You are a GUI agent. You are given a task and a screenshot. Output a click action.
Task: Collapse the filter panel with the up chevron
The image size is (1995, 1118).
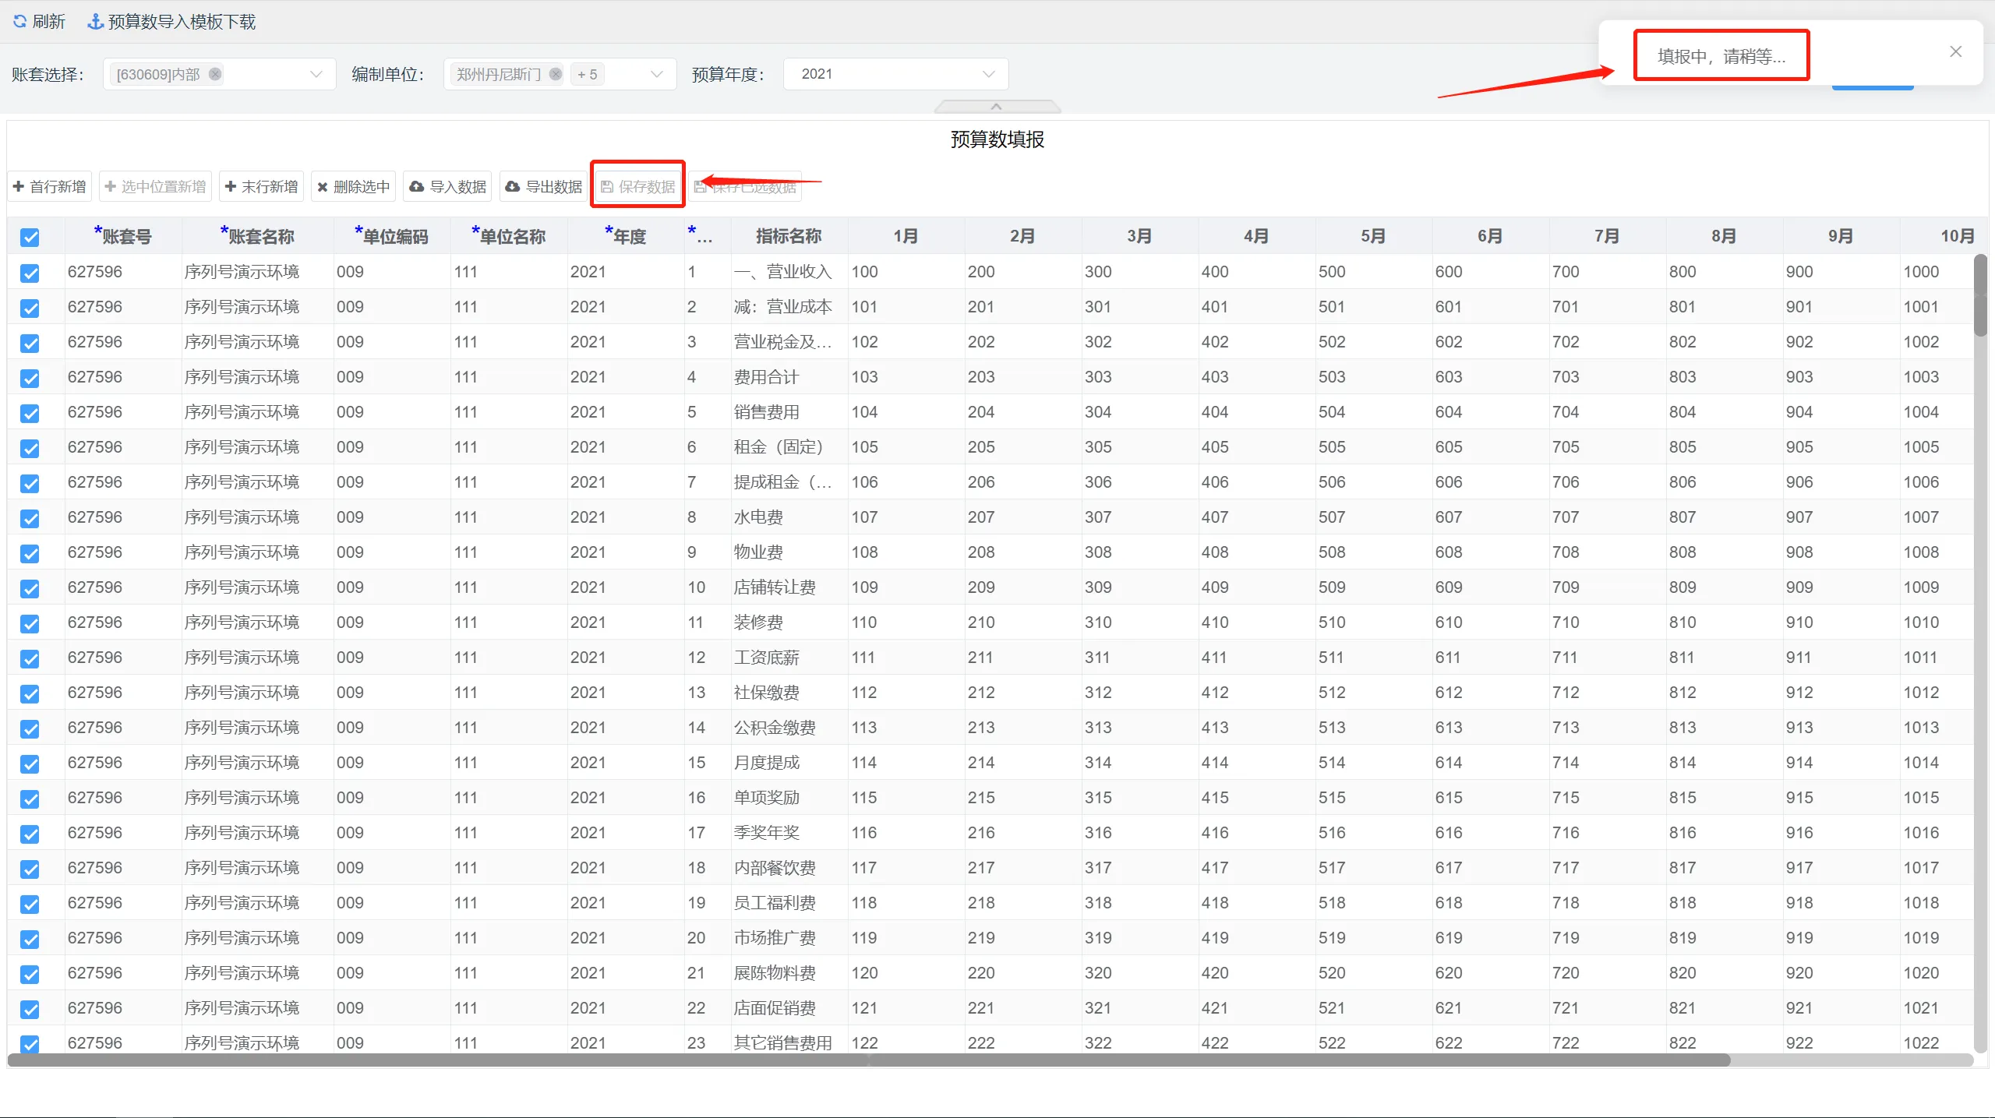(x=997, y=107)
